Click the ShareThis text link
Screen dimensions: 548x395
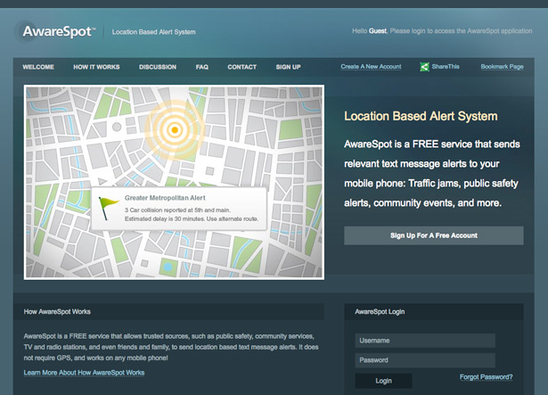446,67
